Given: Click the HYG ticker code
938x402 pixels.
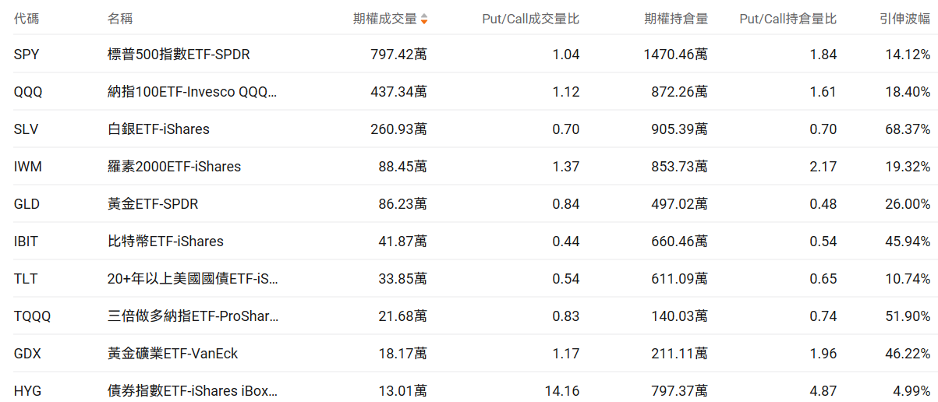Looking at the screenshot, I should click(x=27, y=390).
